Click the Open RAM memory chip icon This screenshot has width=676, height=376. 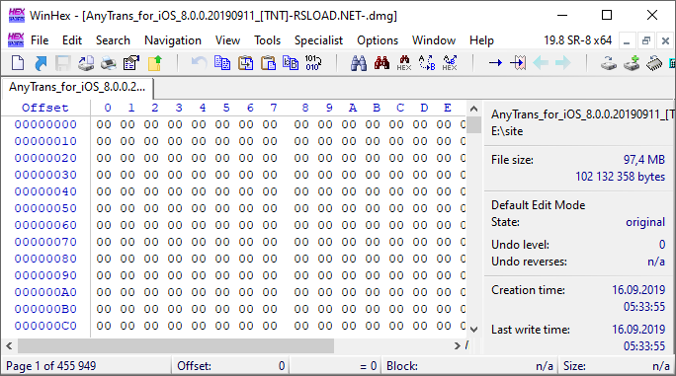(654, 63)
